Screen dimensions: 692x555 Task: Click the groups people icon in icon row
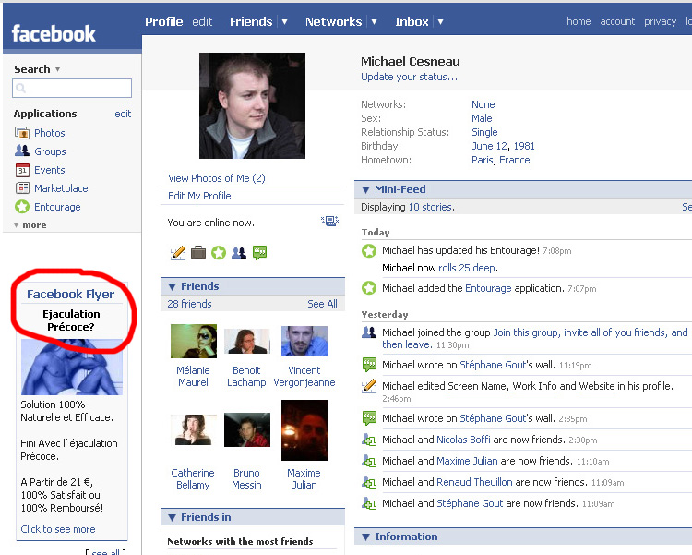[239, 253]
